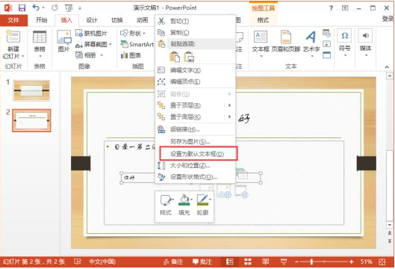Screen dimensions: 395x269
Task: Expand 相册 photo album dropdown
Action: click(x=102, y=55)
